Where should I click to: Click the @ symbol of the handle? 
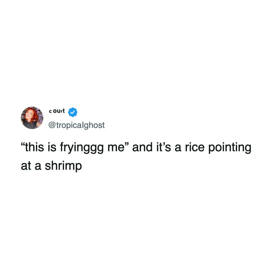pos(52,125)
